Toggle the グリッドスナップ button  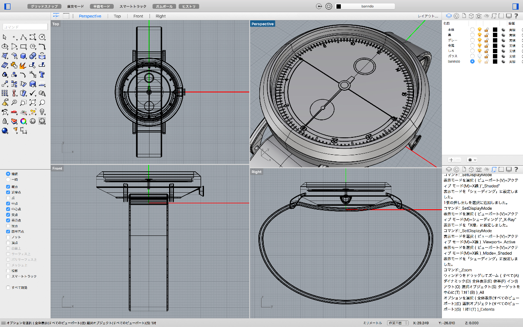44,7
